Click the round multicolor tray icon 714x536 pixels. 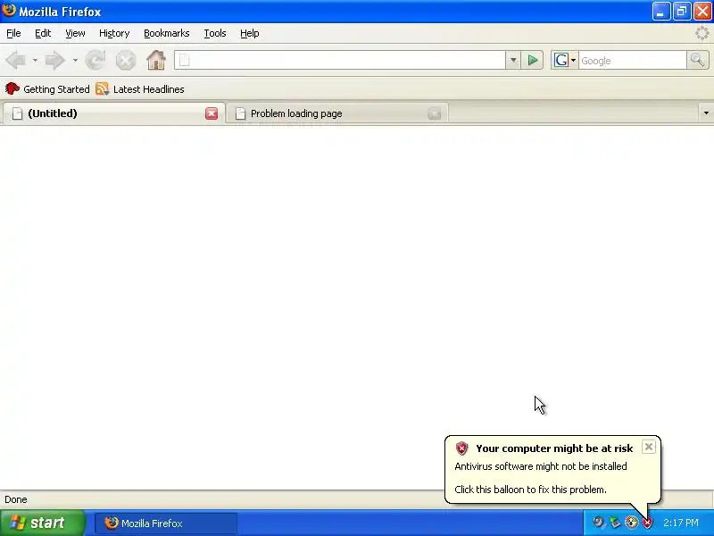pyautogui.click(x=631, y=523)
